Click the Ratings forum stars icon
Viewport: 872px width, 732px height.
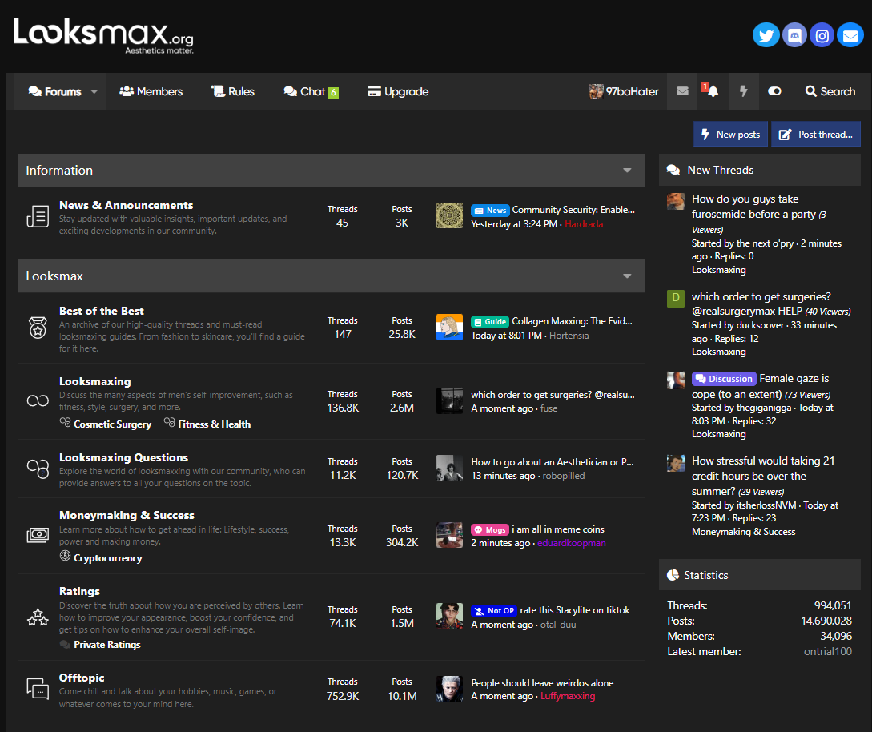(x=38, y=617)
